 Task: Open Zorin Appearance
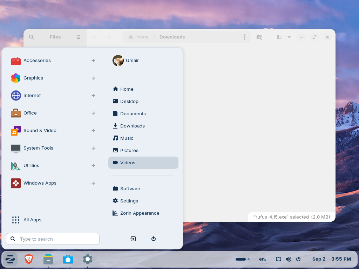pyautogui.click(x=143, y=213)
